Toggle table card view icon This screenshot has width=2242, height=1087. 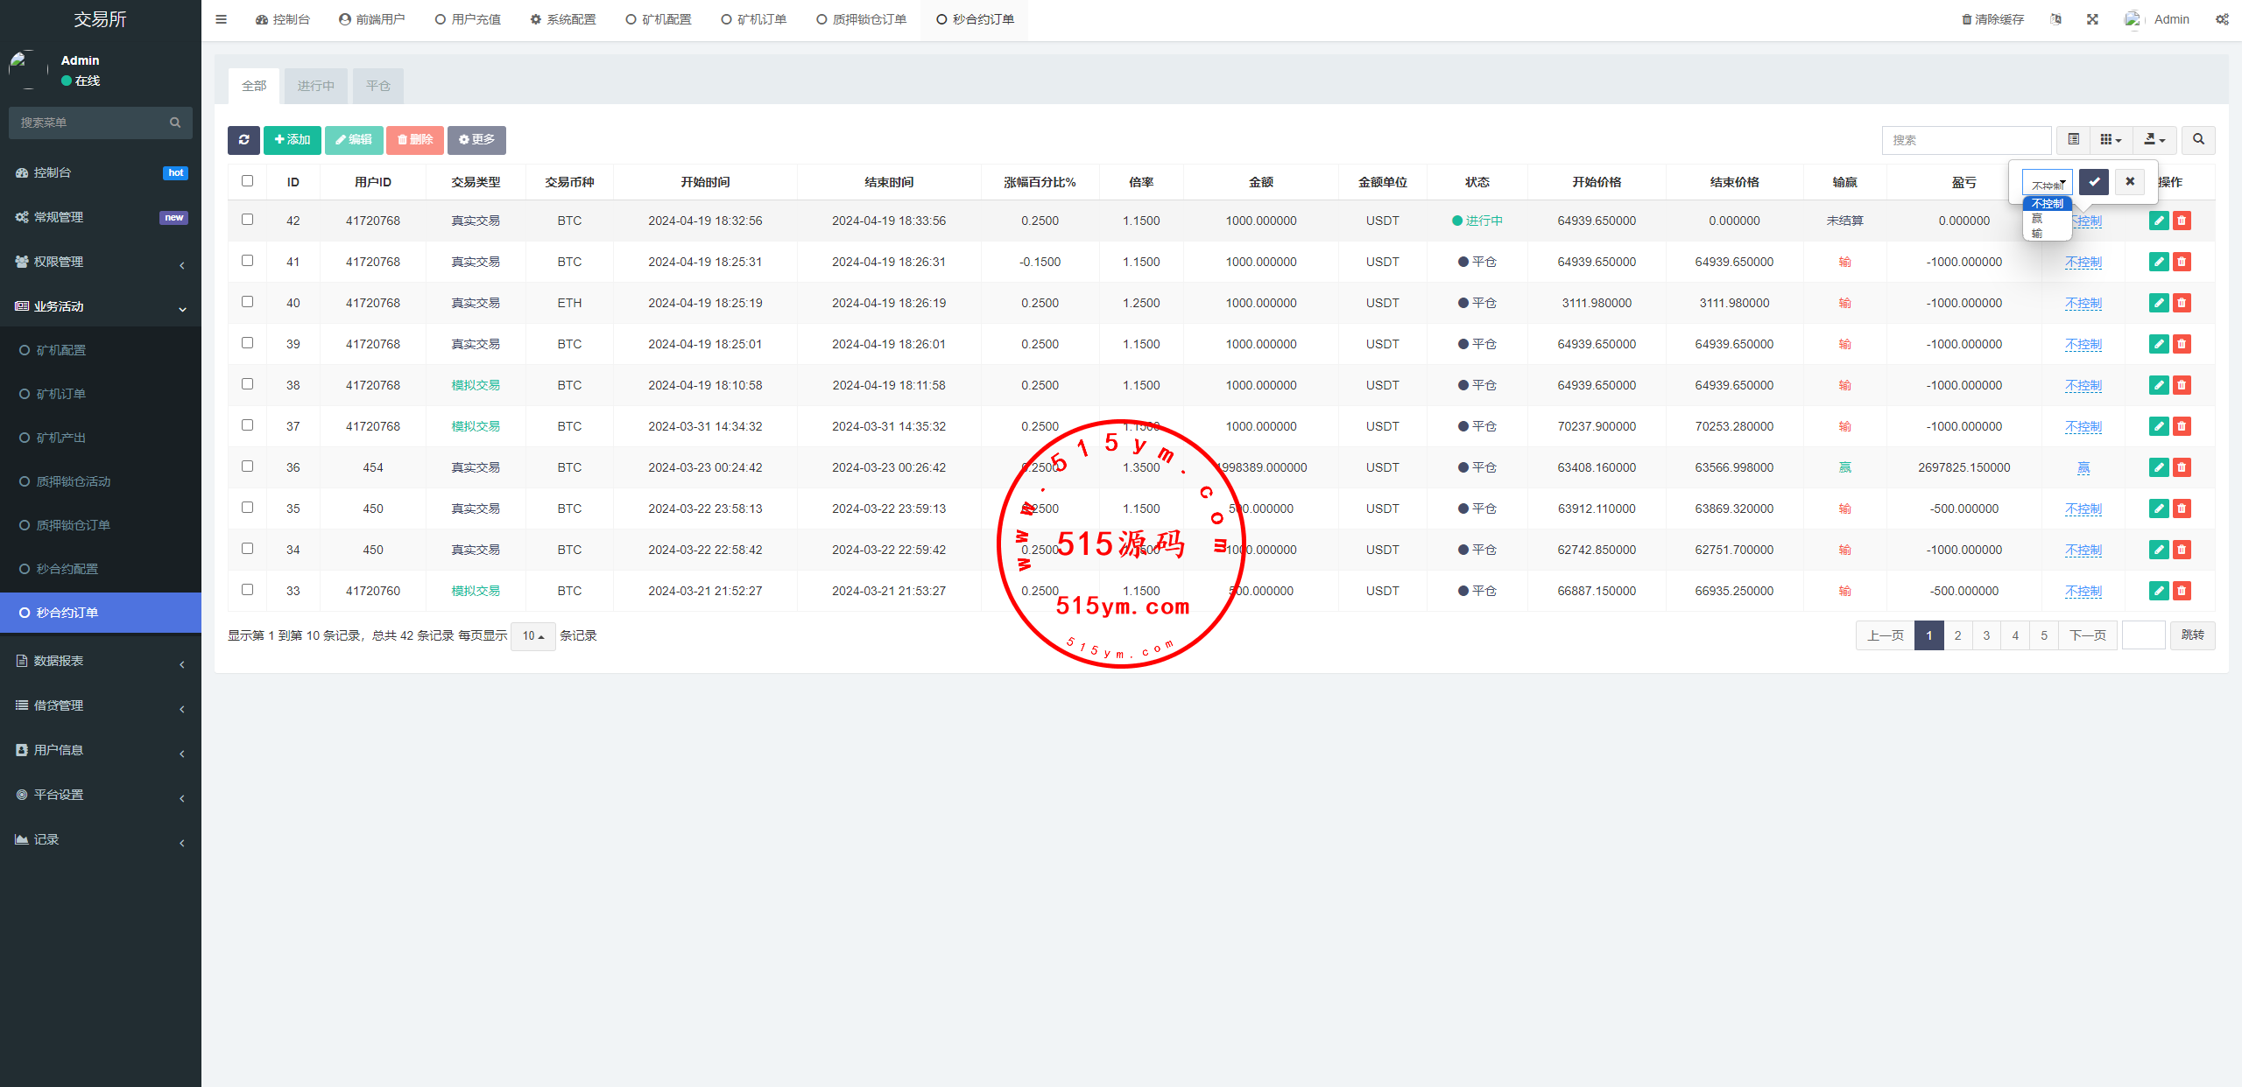(x=2073, y=140)
